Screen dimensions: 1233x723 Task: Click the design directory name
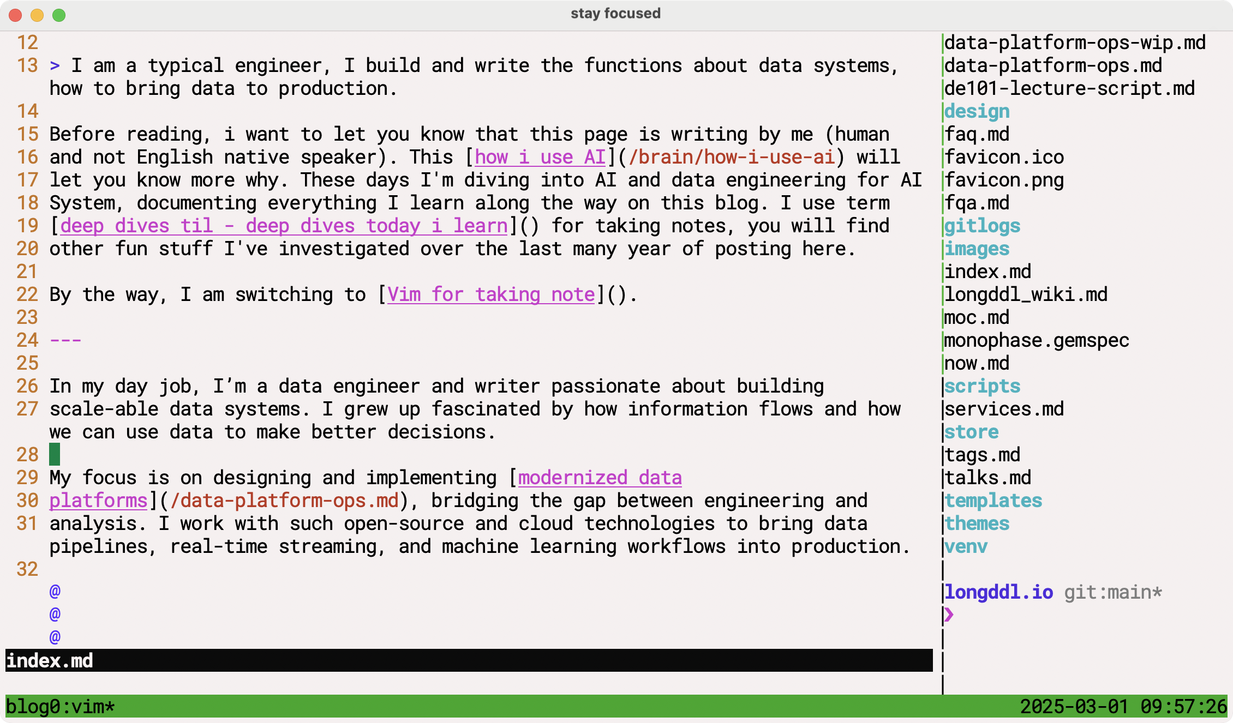pyautogui.click(x=977, y=111)
